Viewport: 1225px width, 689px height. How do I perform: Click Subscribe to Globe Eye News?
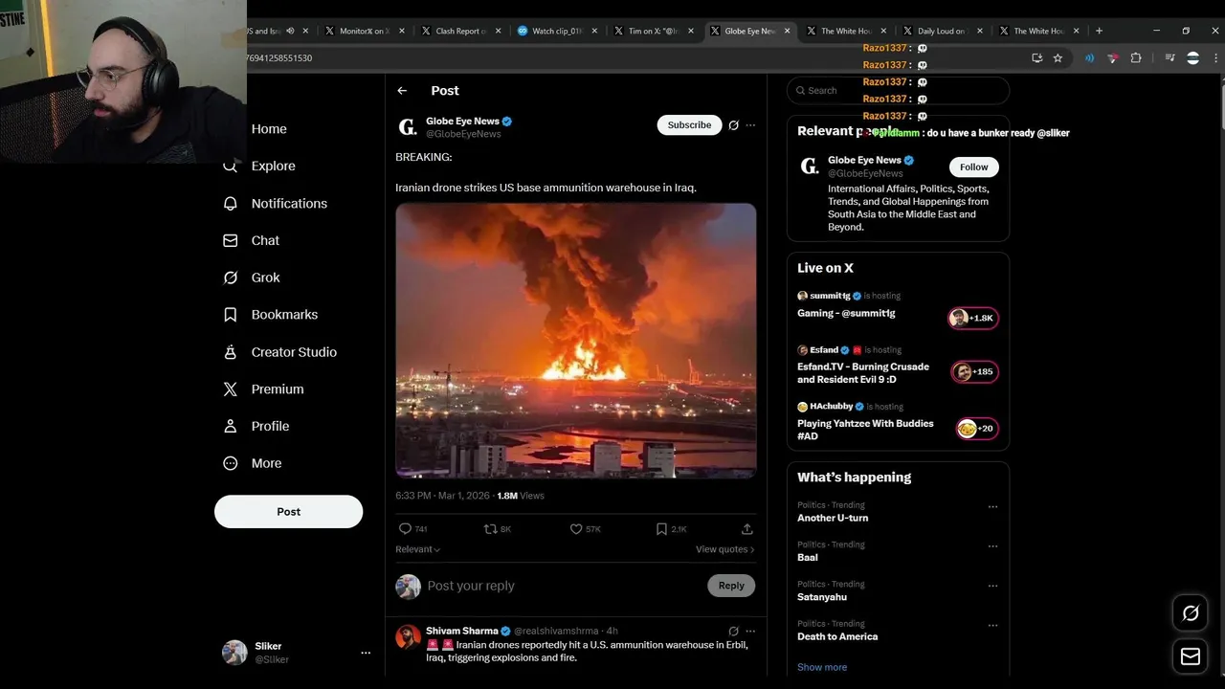(x=689, y=125)
